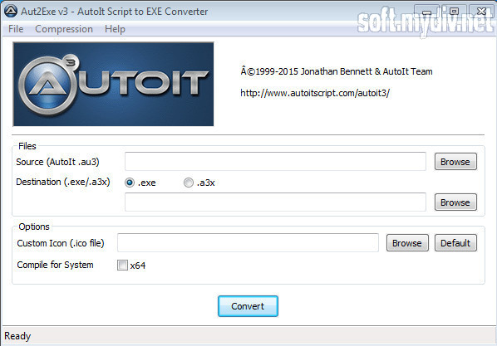Browse for a custom .ico file
497x346 pixels.
(407, 243)
